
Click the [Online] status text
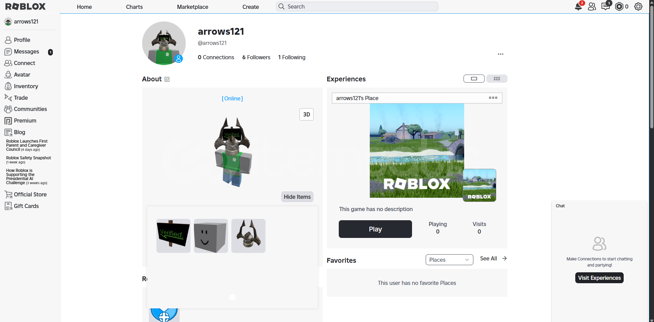click(232, 98)
